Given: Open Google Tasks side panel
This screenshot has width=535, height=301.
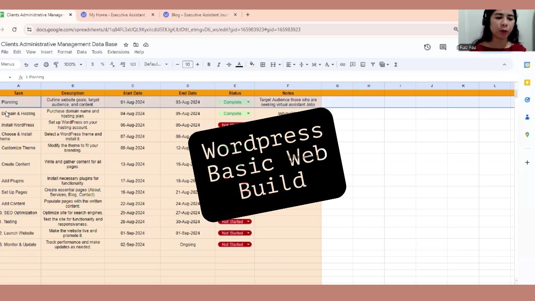Looking at the screenshot, I should click(527, 100).
